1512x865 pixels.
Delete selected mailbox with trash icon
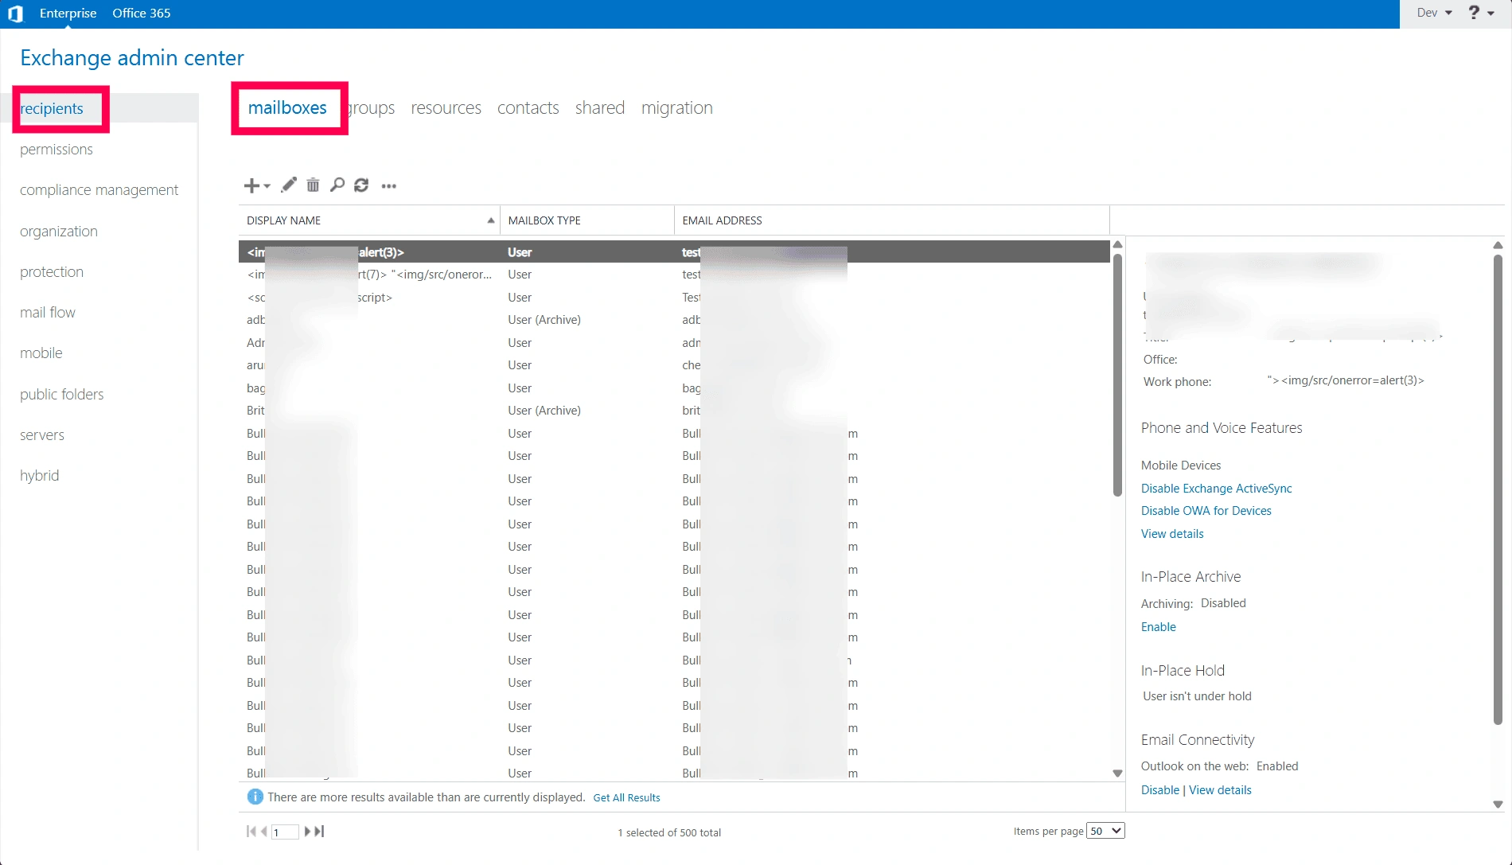[314, 185]
